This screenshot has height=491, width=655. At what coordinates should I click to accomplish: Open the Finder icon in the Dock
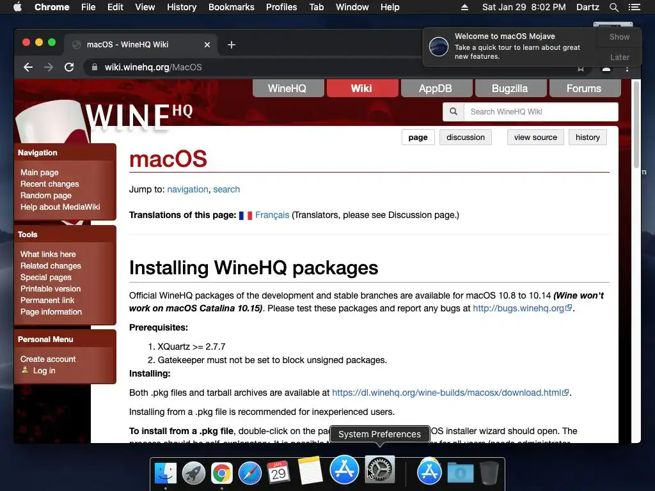166,473
